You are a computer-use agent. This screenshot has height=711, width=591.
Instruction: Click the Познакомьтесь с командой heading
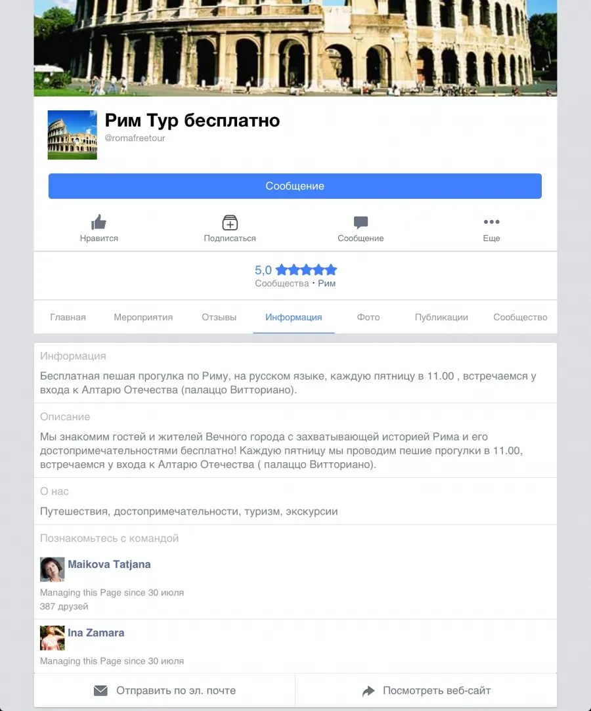(109, 538)
